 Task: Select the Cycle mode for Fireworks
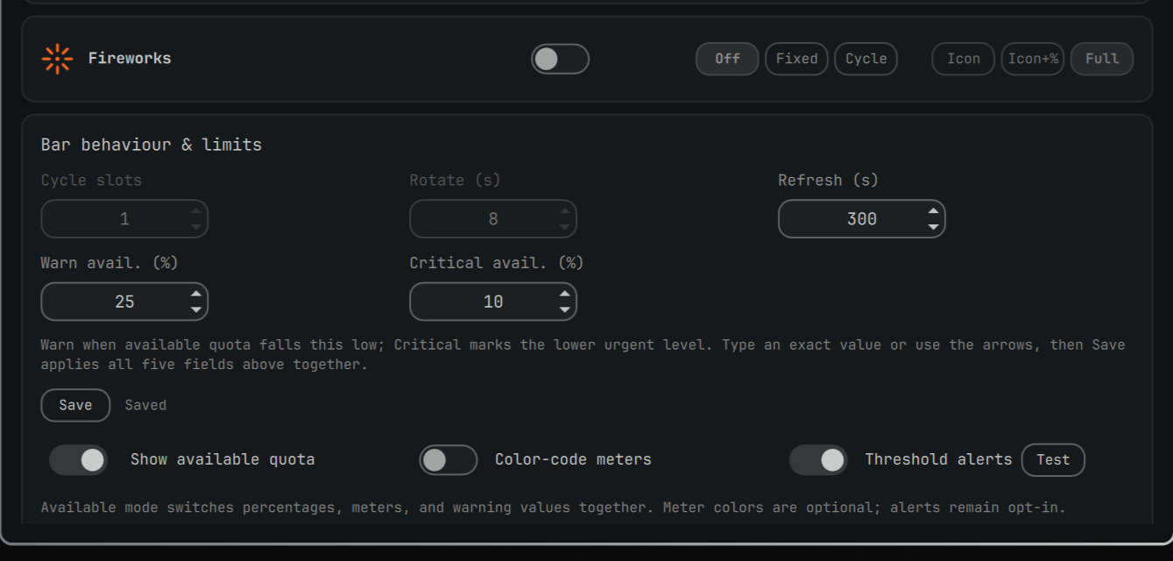tap(866, 59)
